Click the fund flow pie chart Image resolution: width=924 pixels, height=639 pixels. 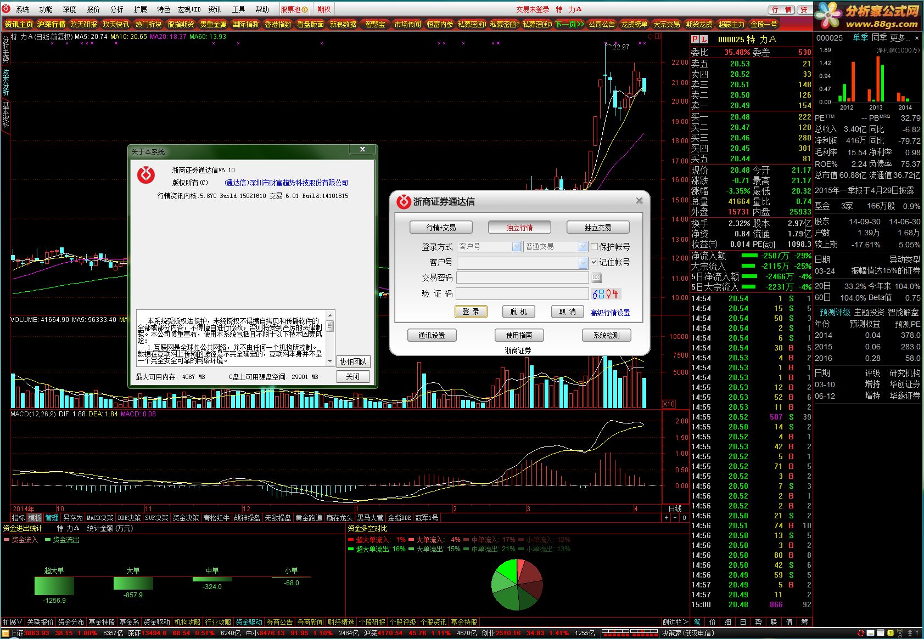[x=517, y=585]
